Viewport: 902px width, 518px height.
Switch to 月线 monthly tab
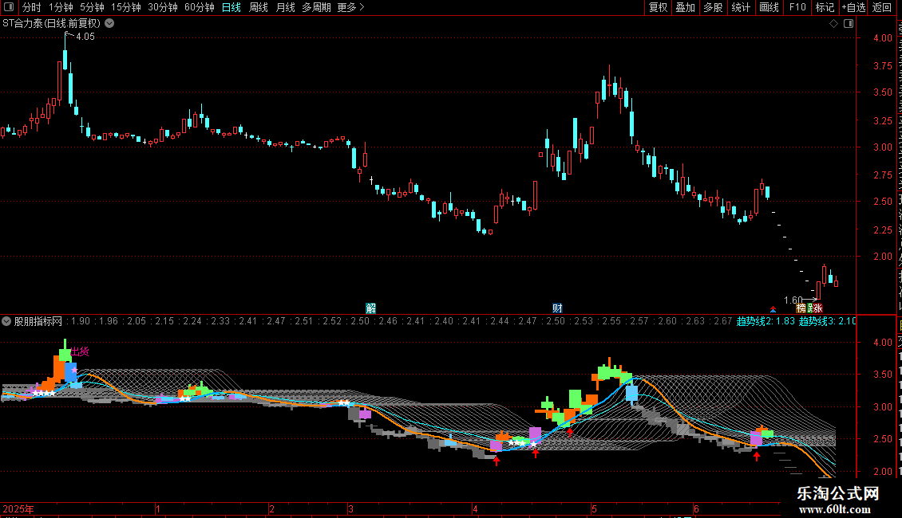click(285, 7)
